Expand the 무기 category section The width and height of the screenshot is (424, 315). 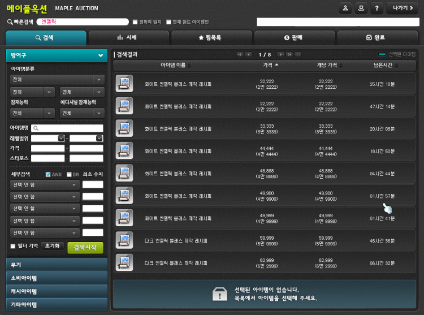[x=57, y=265]
